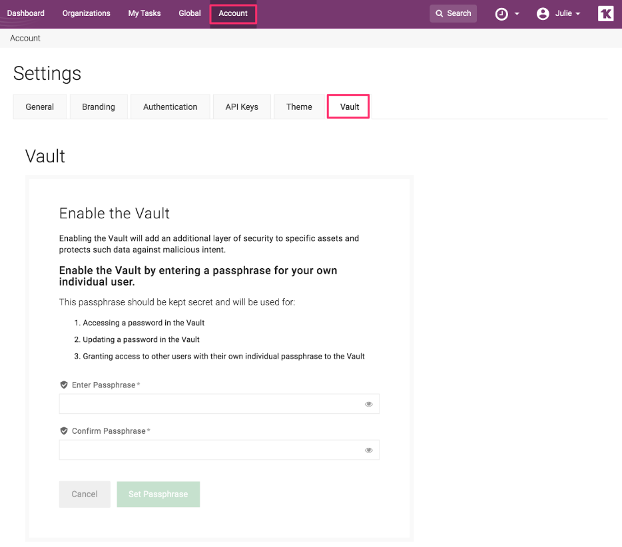The width and height of the screenshot is (622, 547).
Task: Click the shield icon beside Enter Passphrase
Action: click(64, 385)
